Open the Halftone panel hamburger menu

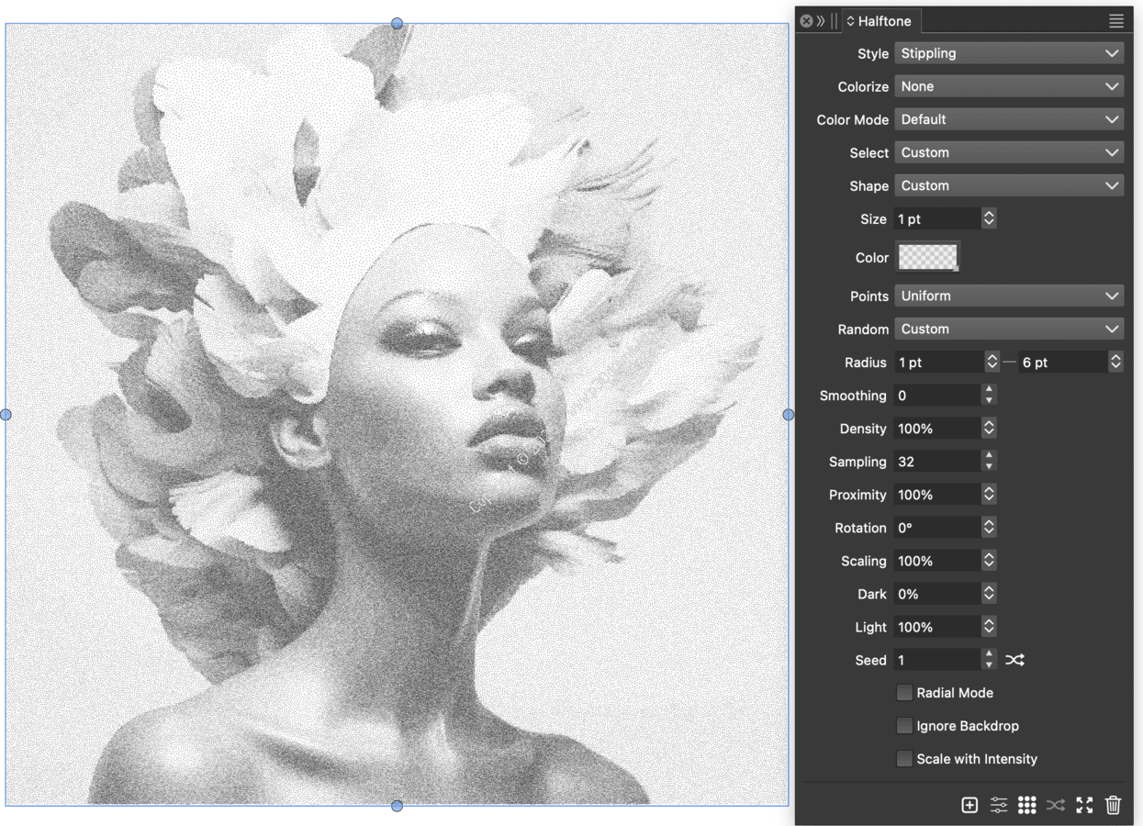click(1116, 21)
